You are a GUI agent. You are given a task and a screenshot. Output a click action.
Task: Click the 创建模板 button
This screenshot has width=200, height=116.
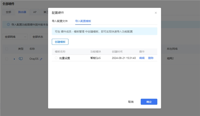pyautogui.click(x=60, y=42)
